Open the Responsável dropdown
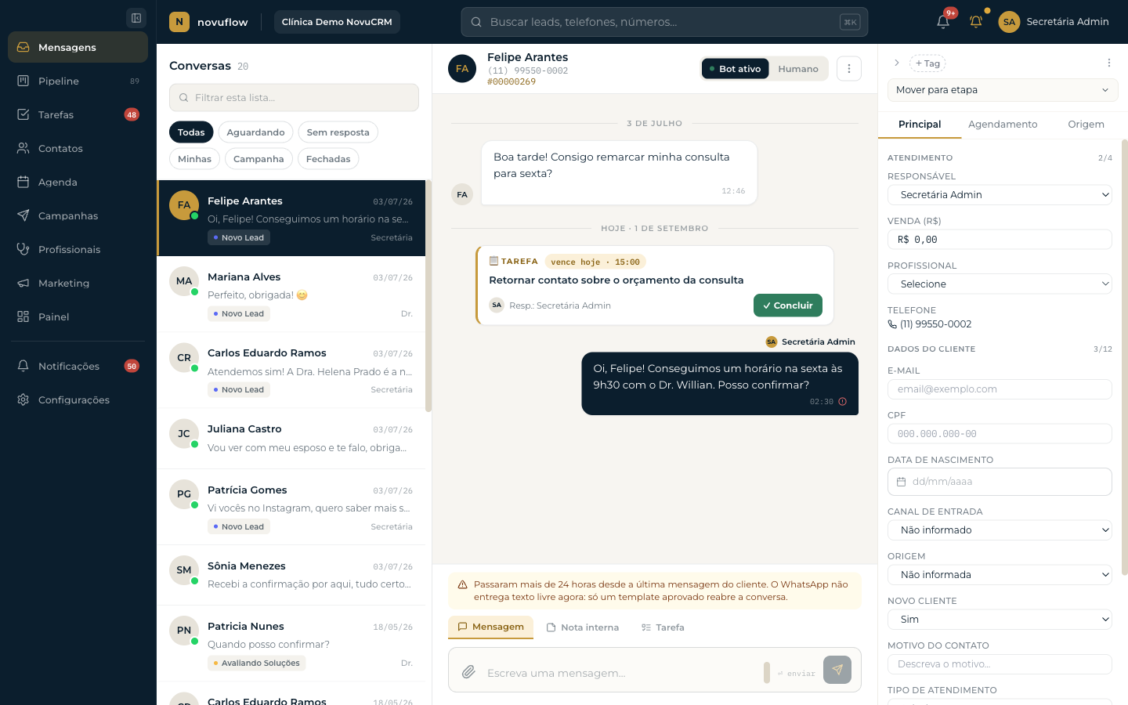The image size is (1128, 705). pos(1000,195)
